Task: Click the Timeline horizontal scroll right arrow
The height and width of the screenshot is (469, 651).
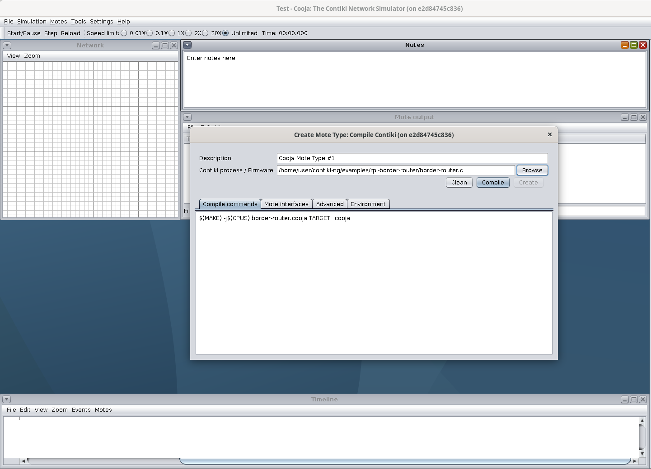Action: pyautogui.click(x=635, y=461)
